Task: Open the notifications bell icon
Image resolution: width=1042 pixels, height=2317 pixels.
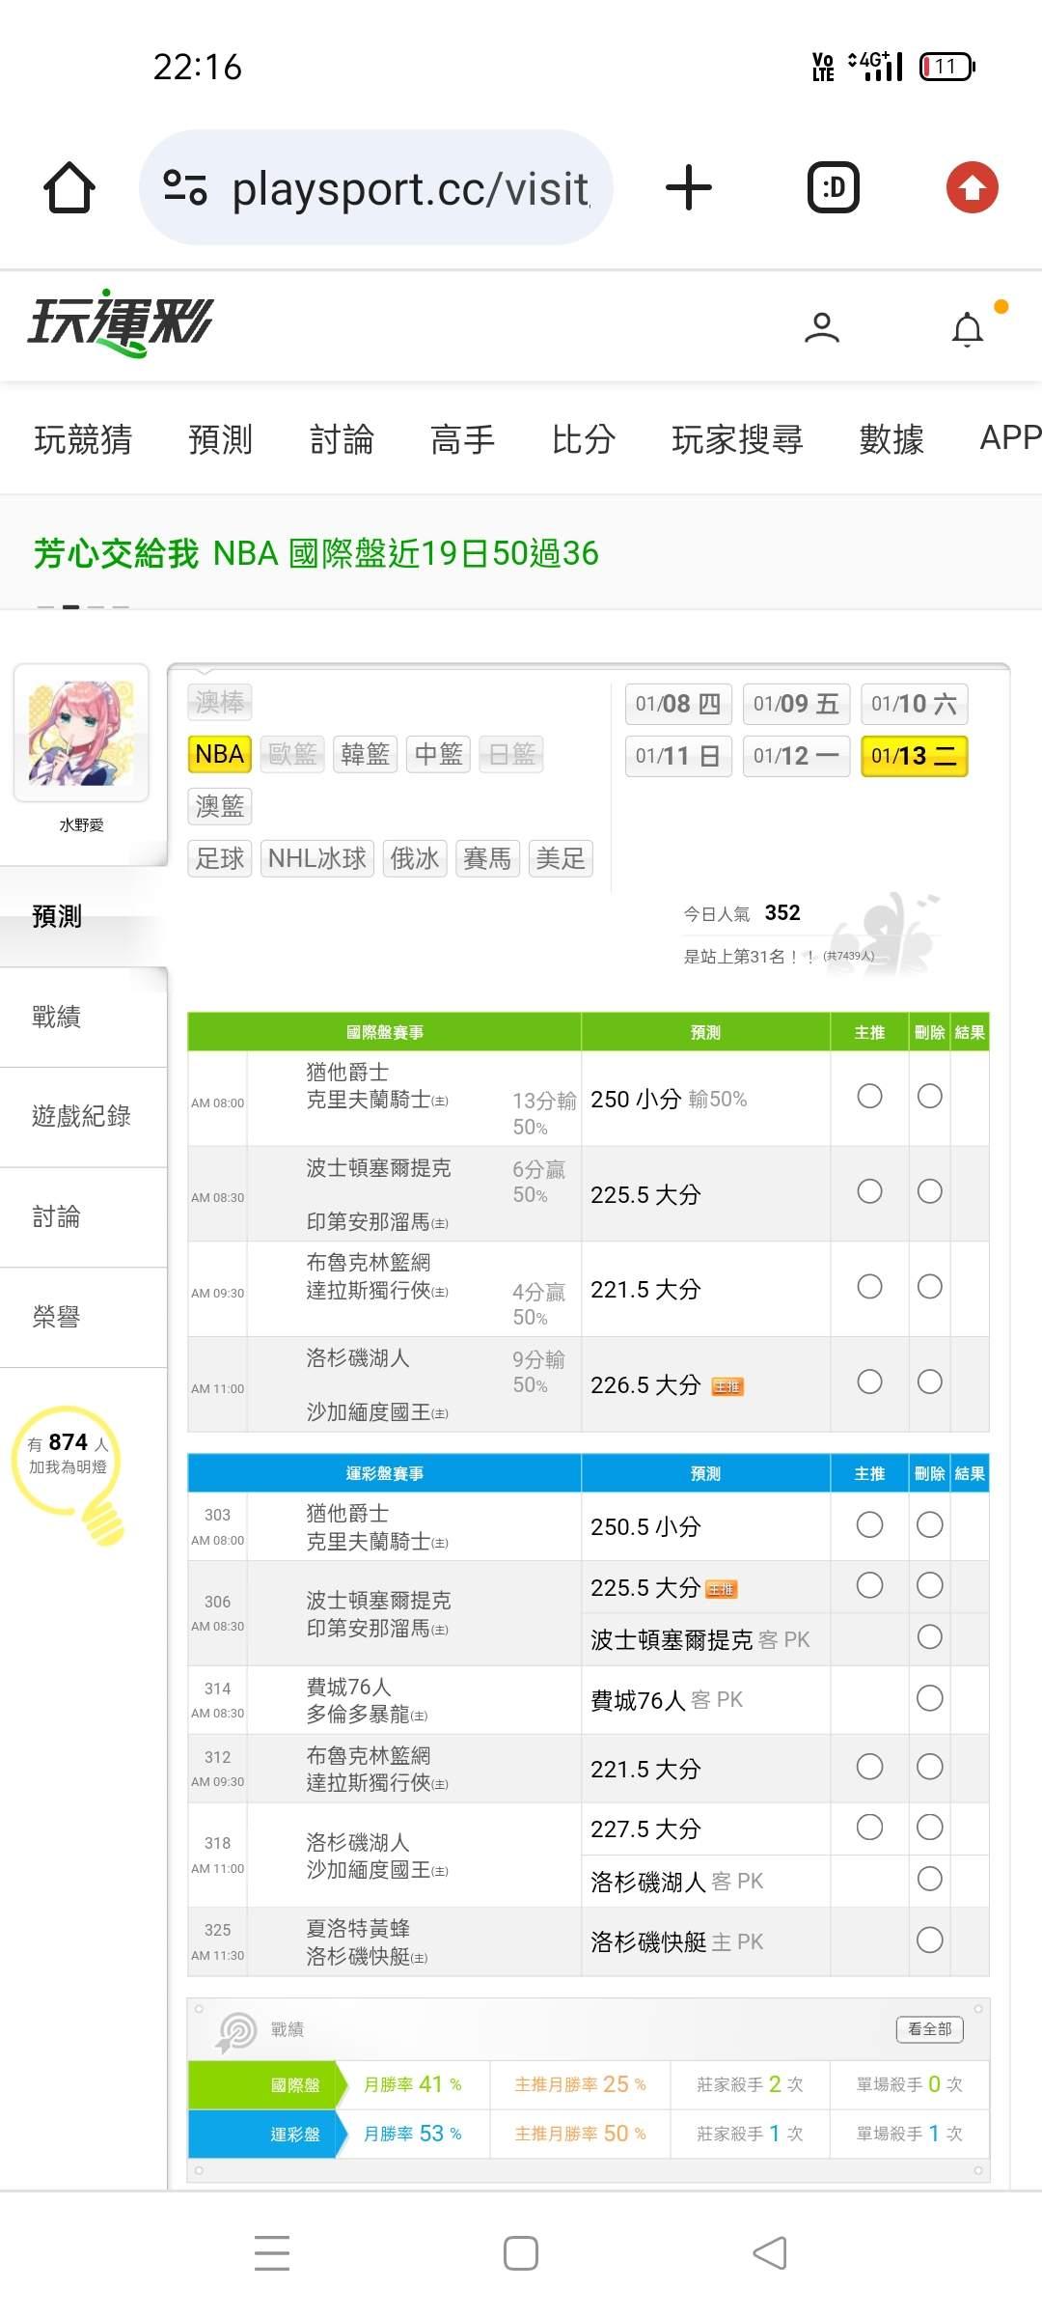Action: point(968,330)
